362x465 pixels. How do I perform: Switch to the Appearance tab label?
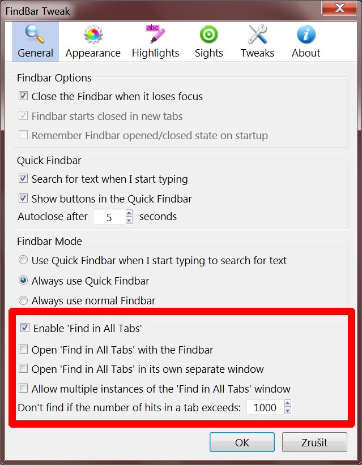point(93,53)
